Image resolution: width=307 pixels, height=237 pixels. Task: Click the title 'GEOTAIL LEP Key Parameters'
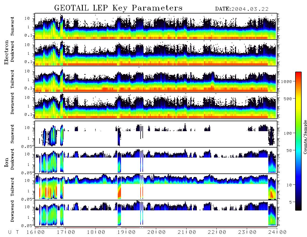(x=118, y=8)
